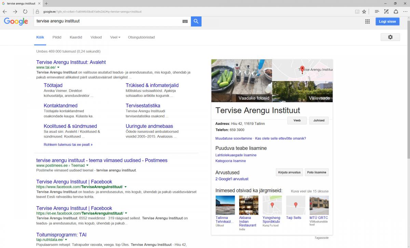Click the Juhised directions button
This screenshot has height=248, width=410.
tap(319, 120)
